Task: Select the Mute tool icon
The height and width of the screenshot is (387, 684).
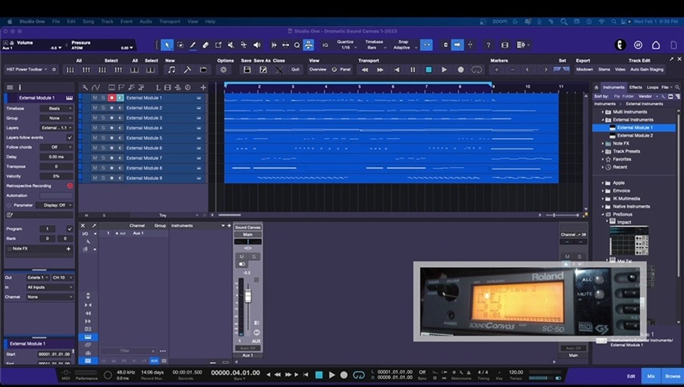Action: pyautogui.click(x=231, y=45)
